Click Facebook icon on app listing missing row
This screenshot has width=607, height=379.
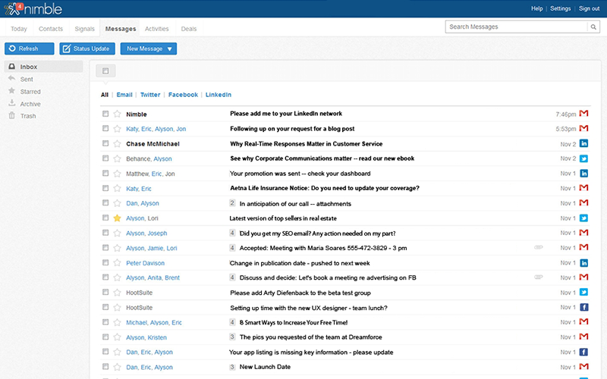click(583, 352)
